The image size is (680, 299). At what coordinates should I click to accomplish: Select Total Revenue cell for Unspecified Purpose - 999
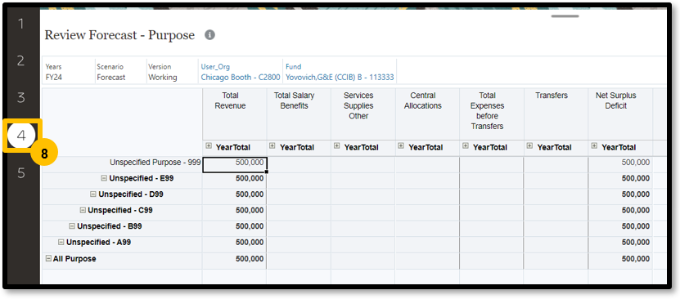tap(235, 164)
